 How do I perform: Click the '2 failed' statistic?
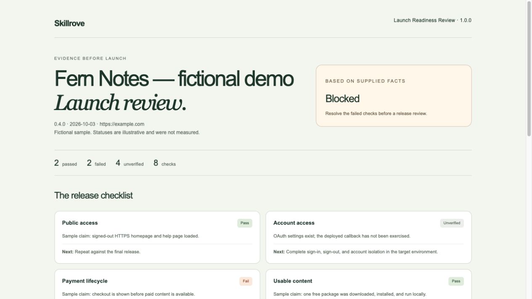pos(96,163)
